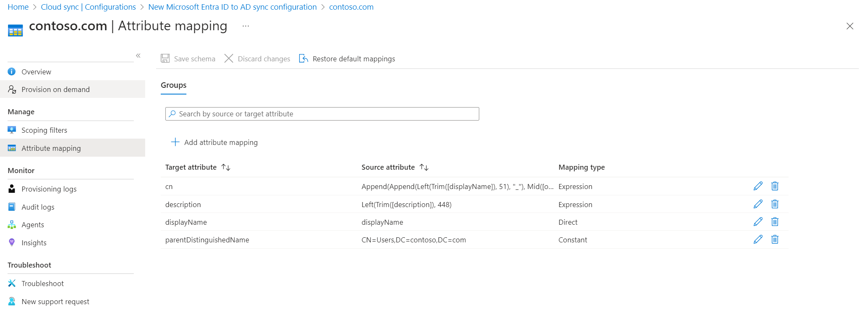Image resolution: width=863 pixels, height=331 pixels.
Task: Click the search attribute input field
Action: click(322, 114)
